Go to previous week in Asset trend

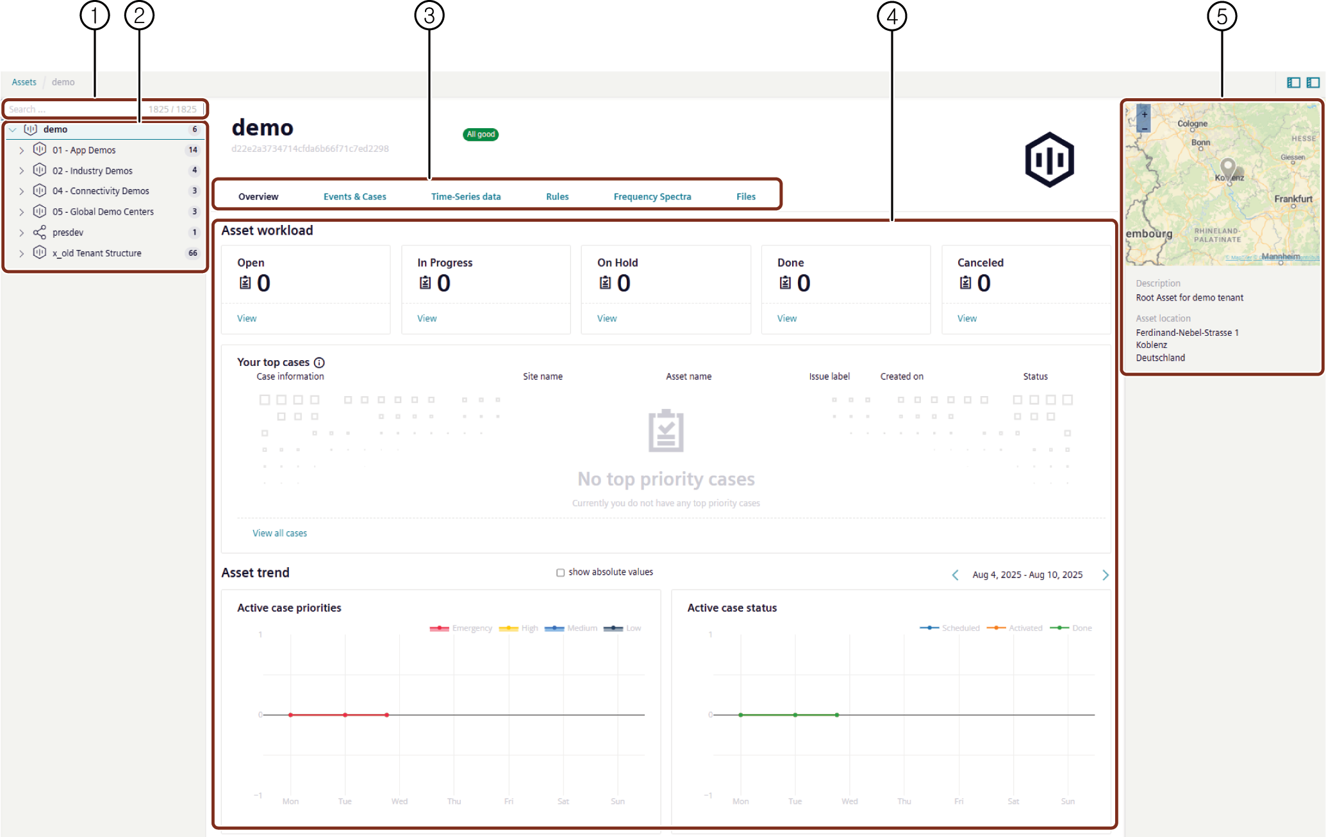click(x=955, y=575)
